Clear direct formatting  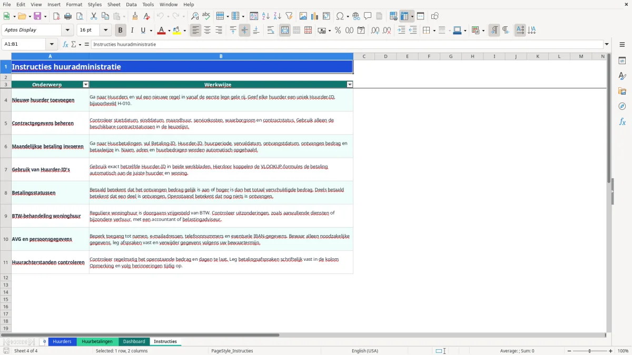(x=146, y=16)
